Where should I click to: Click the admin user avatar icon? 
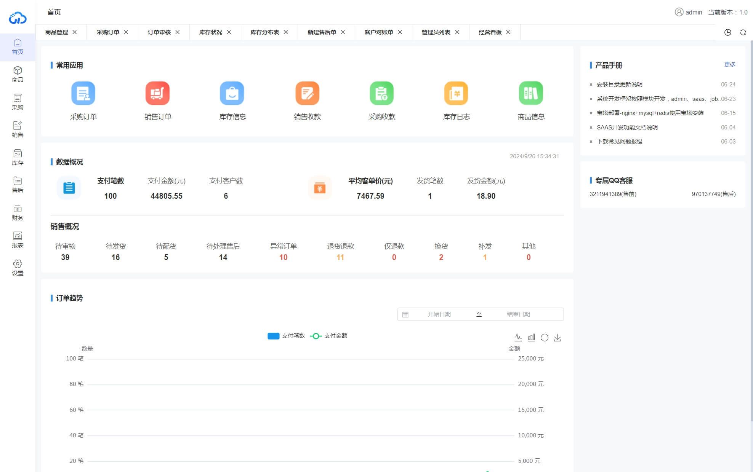click(x=679, y=12)
